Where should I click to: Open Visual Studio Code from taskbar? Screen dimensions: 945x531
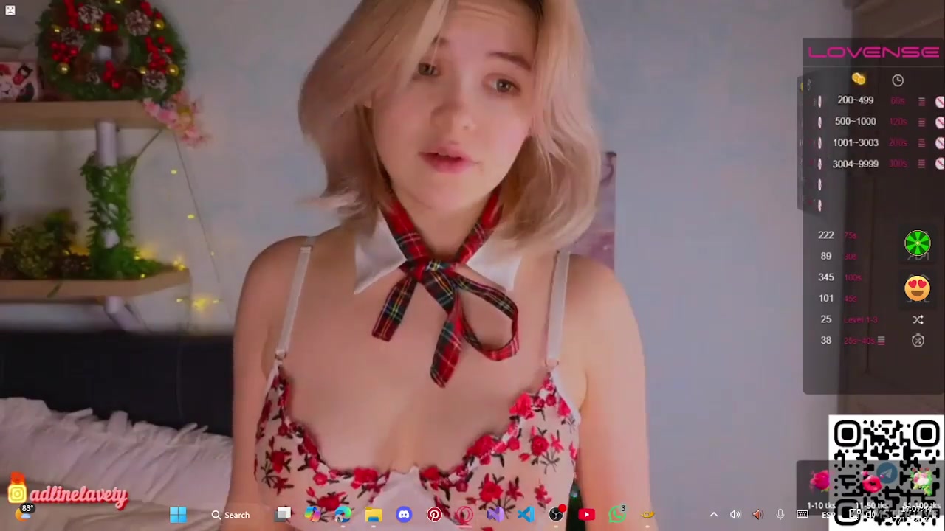click(526, 515)
